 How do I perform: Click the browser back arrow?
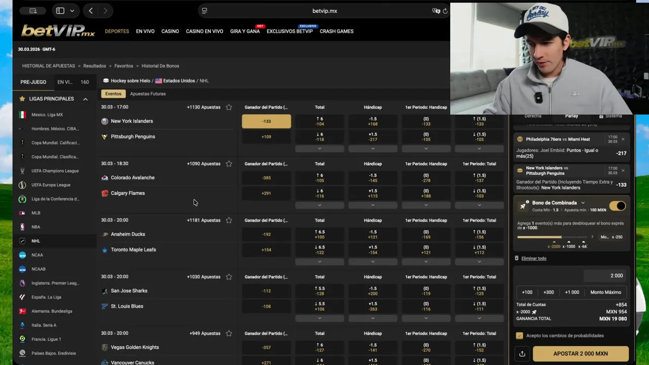[91, 11]
